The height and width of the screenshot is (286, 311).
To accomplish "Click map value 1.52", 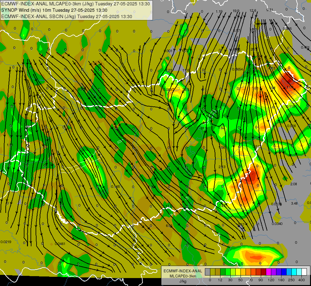I will coord(221,128).
